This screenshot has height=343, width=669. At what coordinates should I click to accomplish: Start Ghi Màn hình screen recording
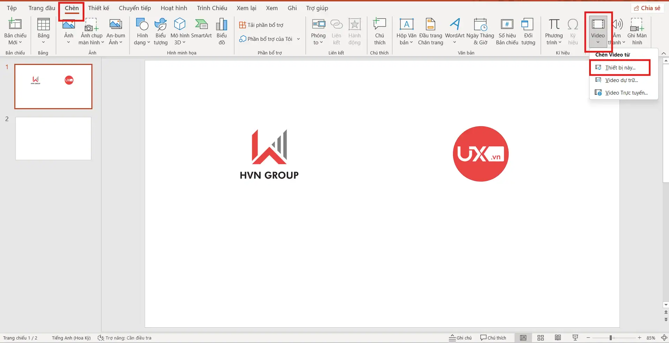(638, 31)
